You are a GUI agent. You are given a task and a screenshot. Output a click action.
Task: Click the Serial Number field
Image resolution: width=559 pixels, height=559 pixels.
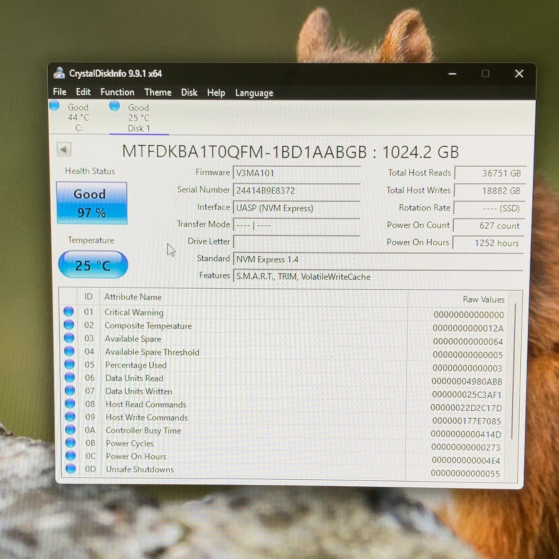(297, 190)
